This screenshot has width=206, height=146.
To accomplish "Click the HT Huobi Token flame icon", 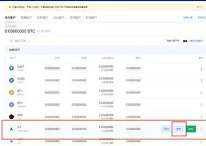I will [x=12, y=129].
